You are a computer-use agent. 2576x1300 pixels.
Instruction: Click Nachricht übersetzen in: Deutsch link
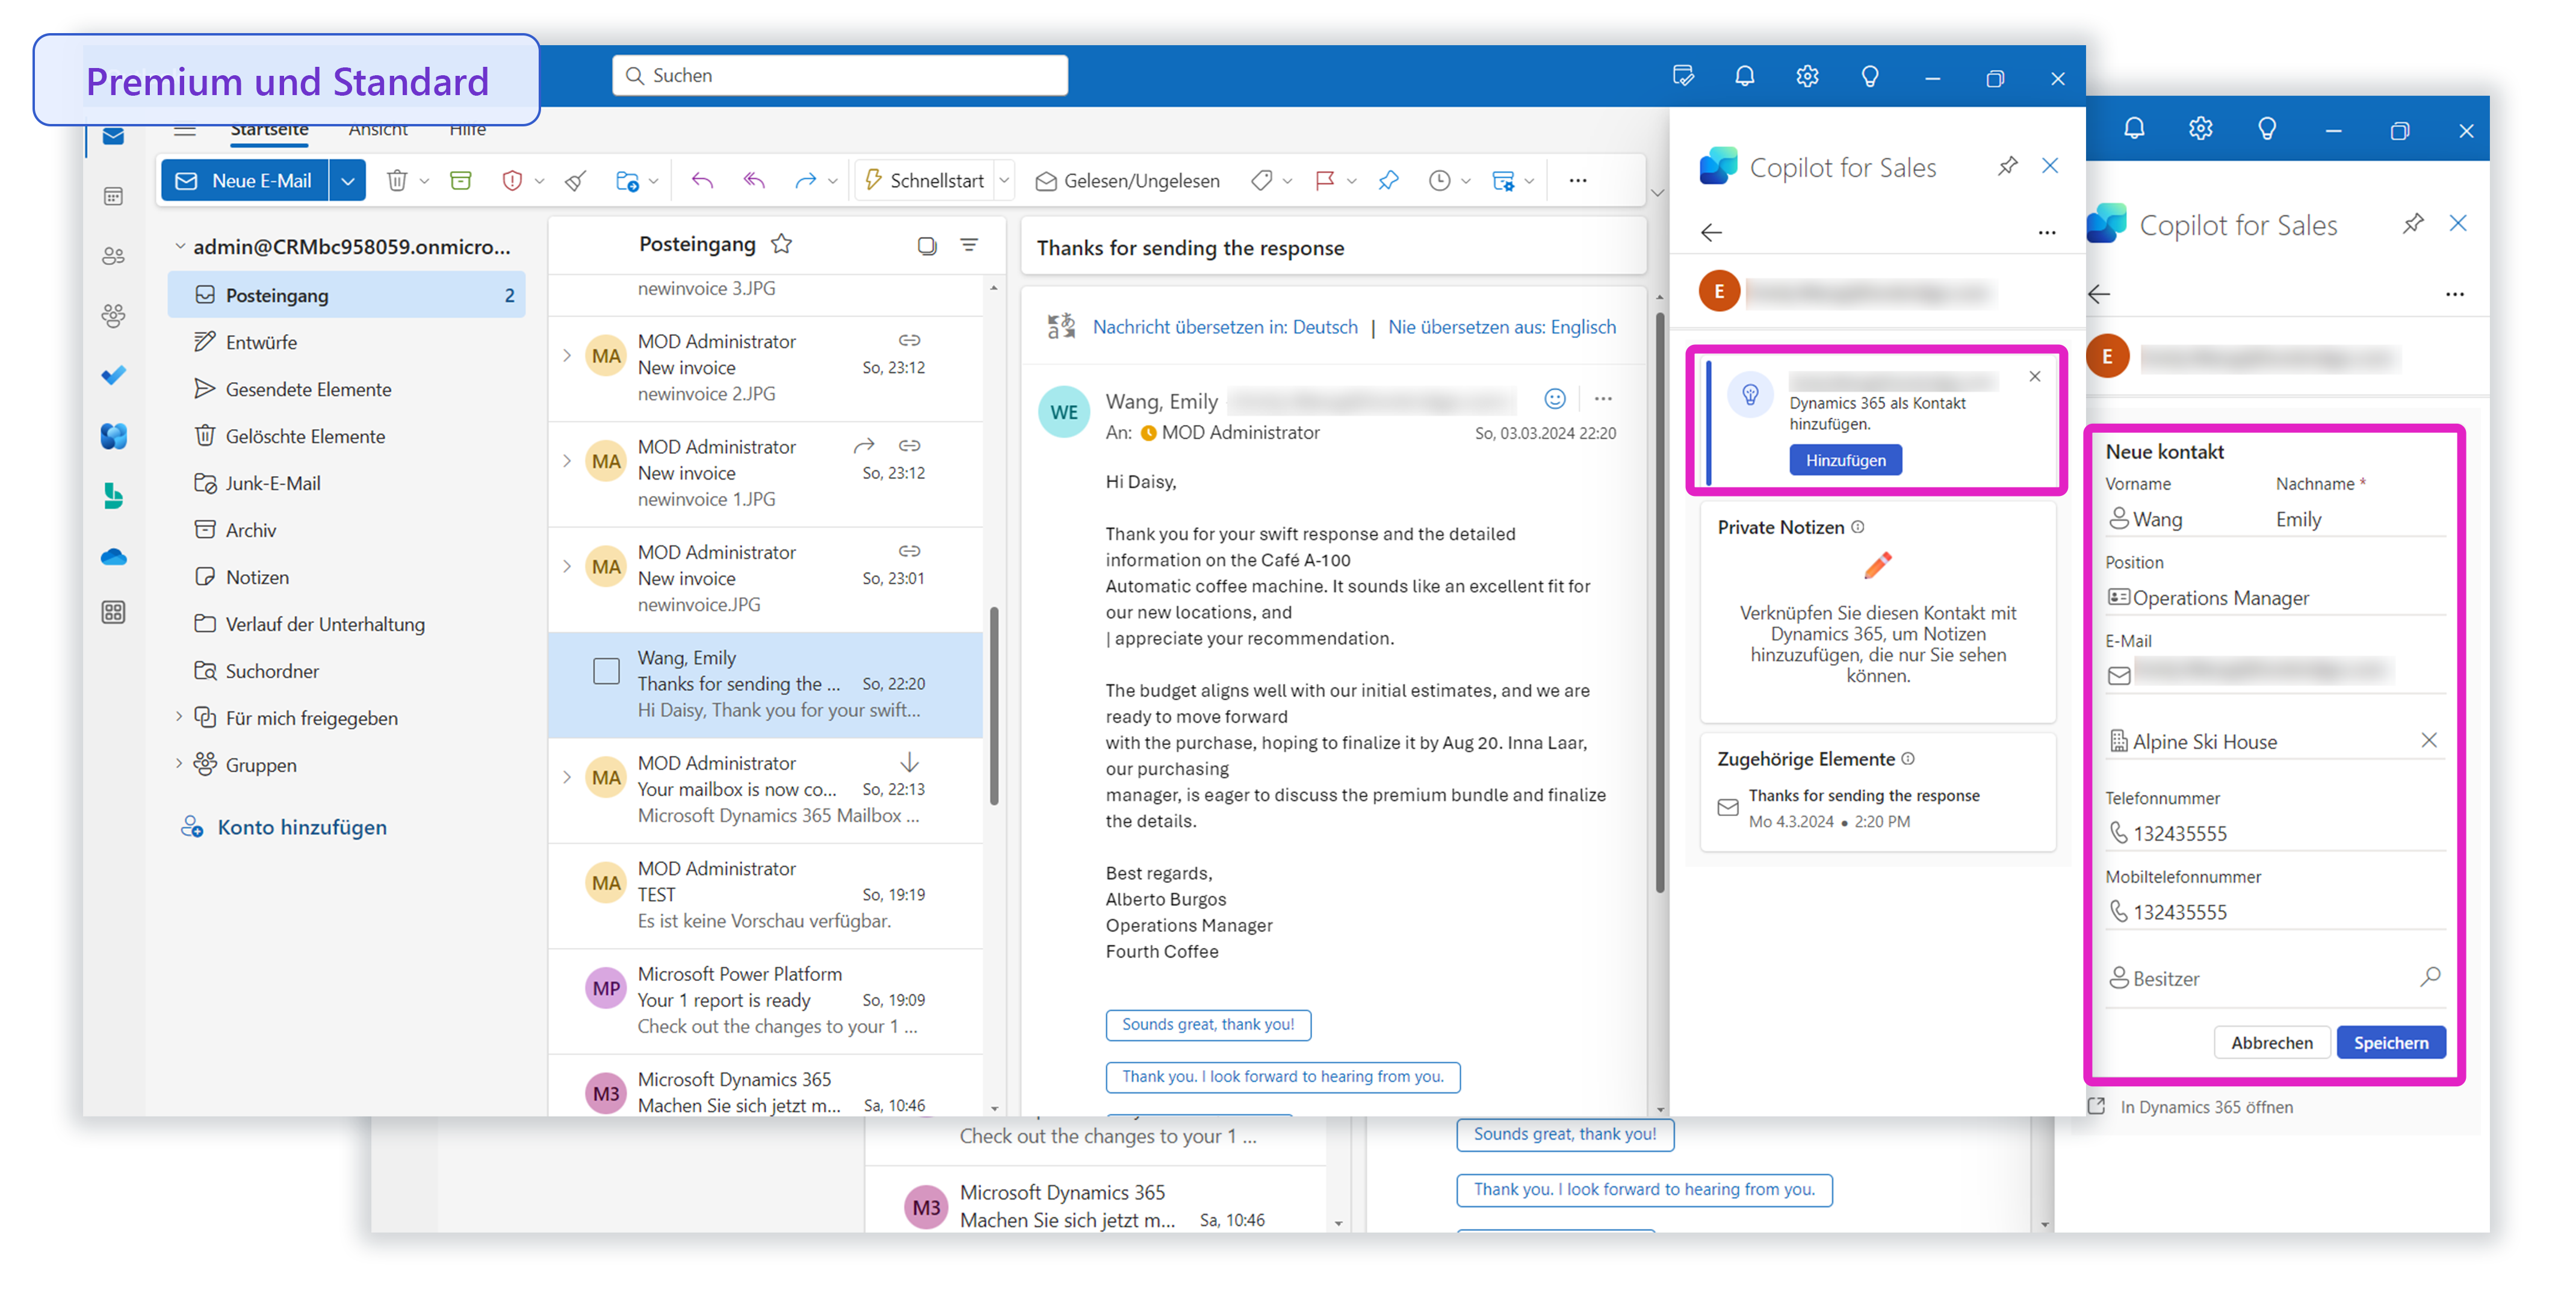click(1224, 327)
